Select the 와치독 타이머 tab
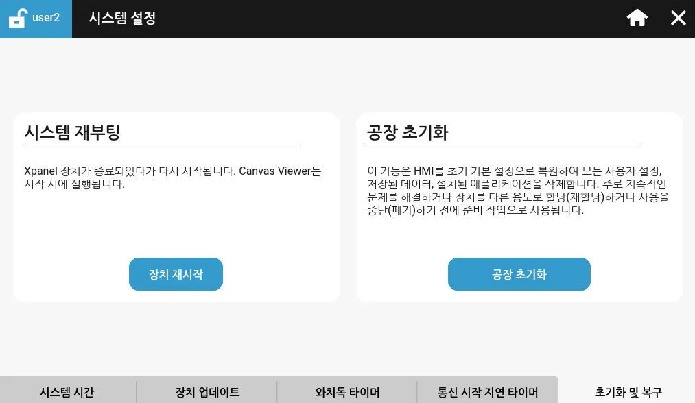The image size is (695, 403). tap(347, 393)
